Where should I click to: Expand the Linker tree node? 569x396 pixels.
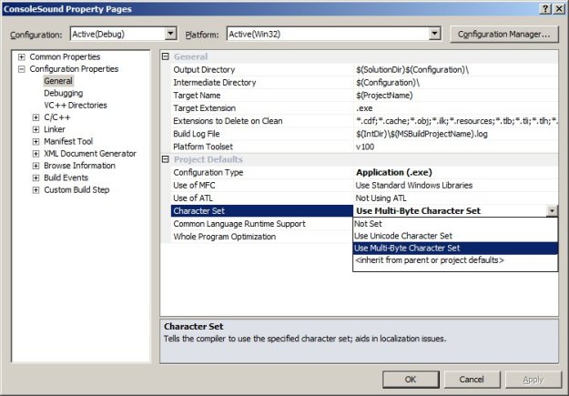tap(36, 129)
